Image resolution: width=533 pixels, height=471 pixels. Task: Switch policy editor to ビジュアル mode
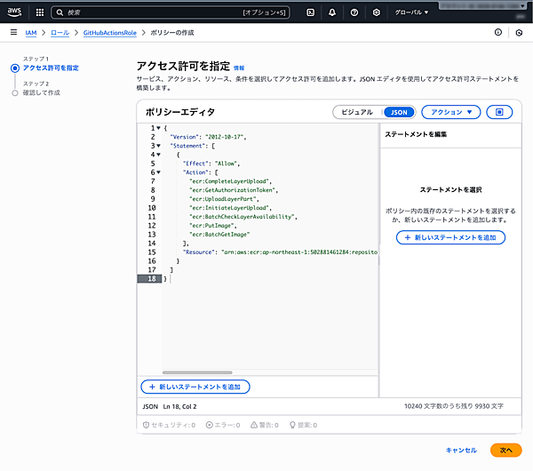(x=357, y=112)
